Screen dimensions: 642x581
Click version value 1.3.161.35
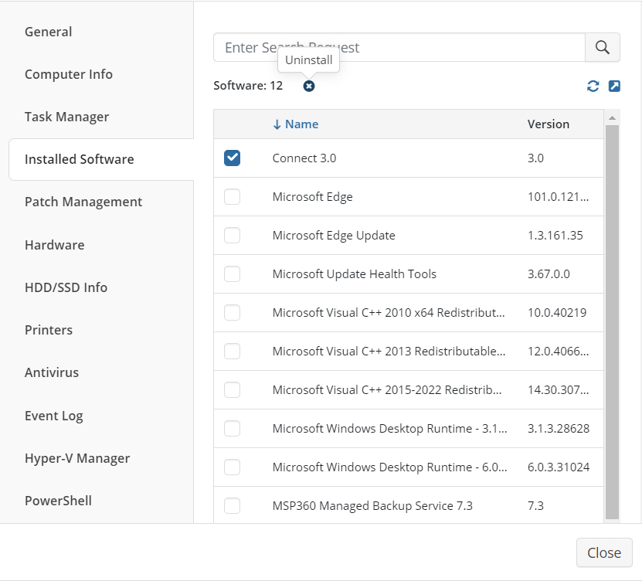coord(555,236)
